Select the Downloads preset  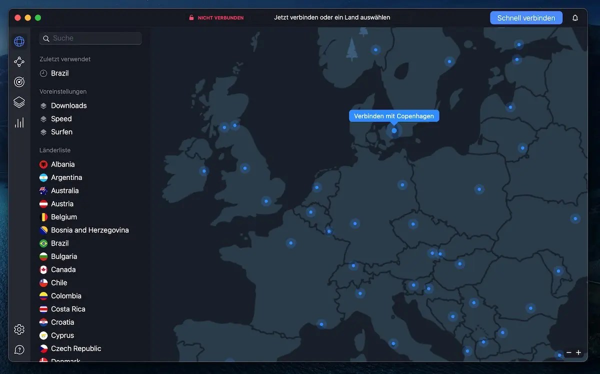tap(63, 105)
